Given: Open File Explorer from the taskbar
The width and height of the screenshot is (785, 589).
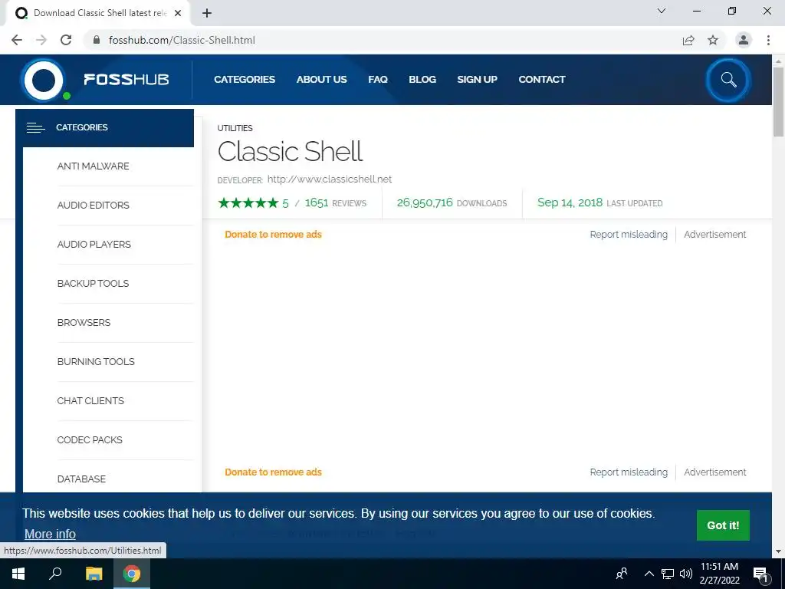Looking at the screenshot, I should [94, 574].
